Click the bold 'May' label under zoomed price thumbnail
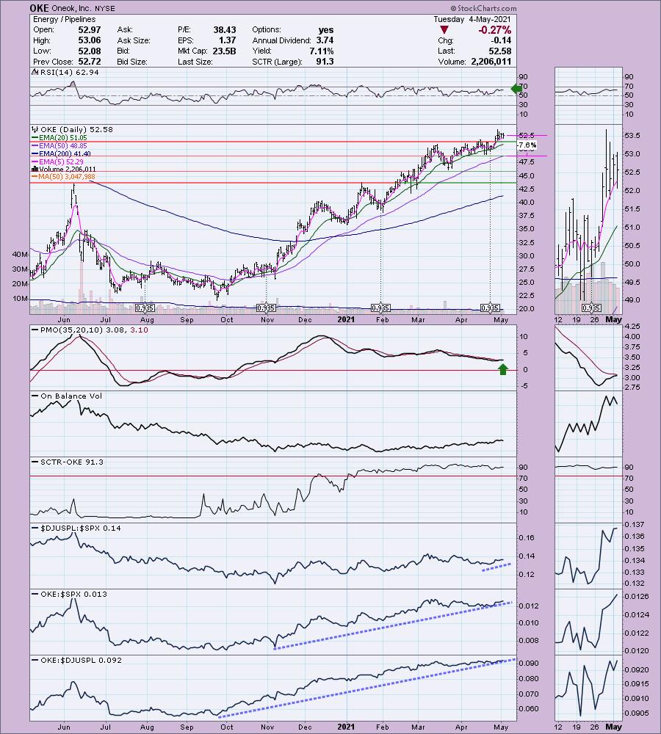661x734 pixels. click(614, 320)
